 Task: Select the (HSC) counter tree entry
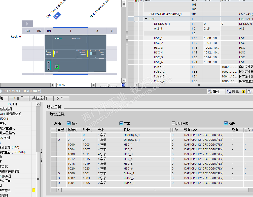10,147
